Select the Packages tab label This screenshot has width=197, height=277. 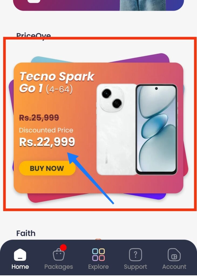coord(59,267)
